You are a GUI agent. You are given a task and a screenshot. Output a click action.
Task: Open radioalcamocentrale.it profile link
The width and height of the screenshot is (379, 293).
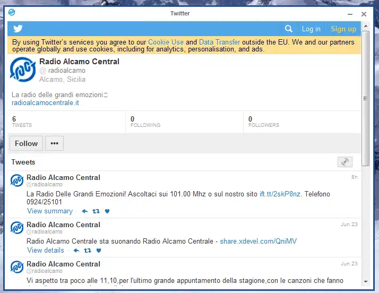(x=46, y=103)
